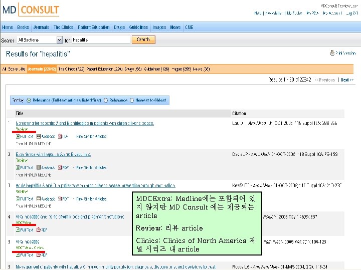Click the hepatitis search text field
Image resolution: width=361 pixels, height=270 pixels.
[x=101, y=40]
